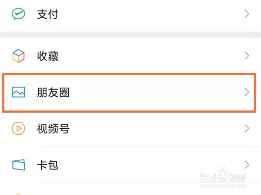
Task: Tap the green 支付 payment icon
Action: (18, 14)
